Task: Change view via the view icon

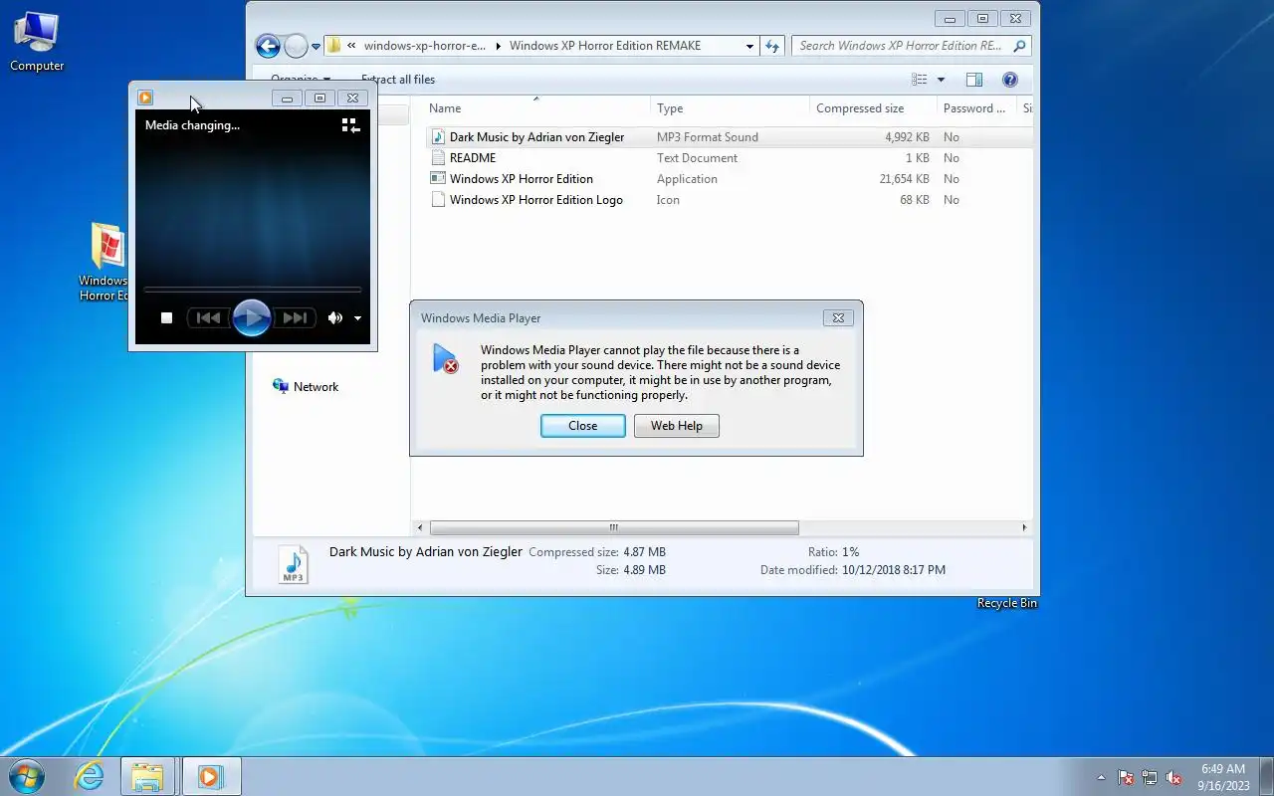Action: (920, 80)
